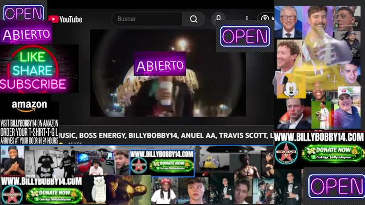Click the star badge logo in the blue-framed box
This screenshot has height=205, width=365.
[x=139, y=166]
